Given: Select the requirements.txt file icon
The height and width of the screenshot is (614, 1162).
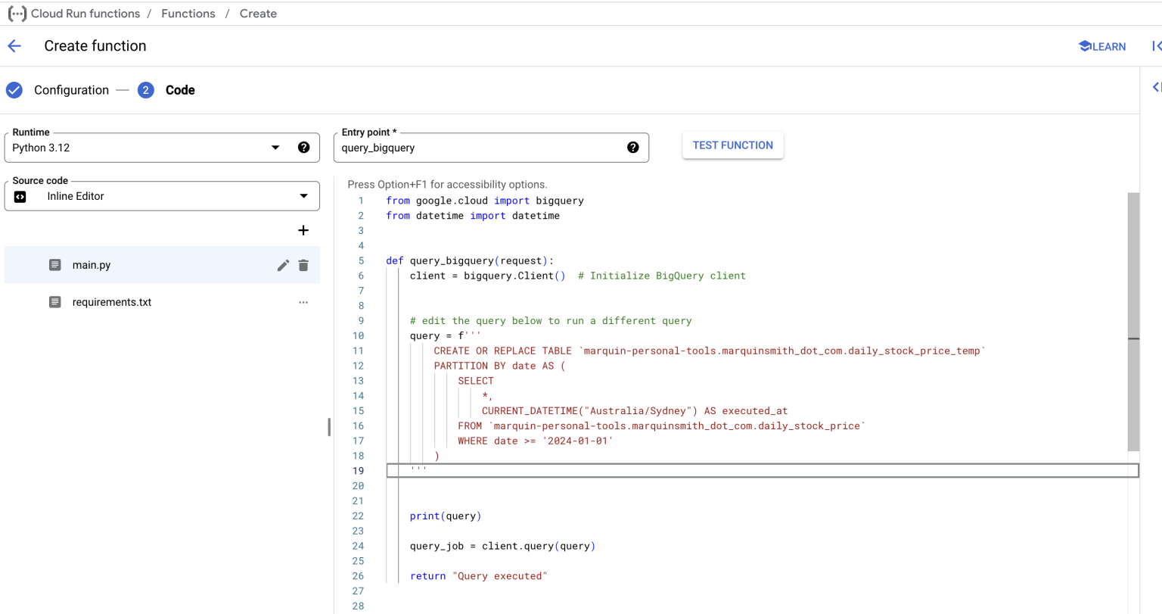Looking at the screenshot, I should (x=54, y=301).
